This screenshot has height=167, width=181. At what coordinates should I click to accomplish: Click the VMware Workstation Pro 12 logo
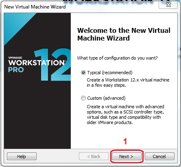(39, 64)
